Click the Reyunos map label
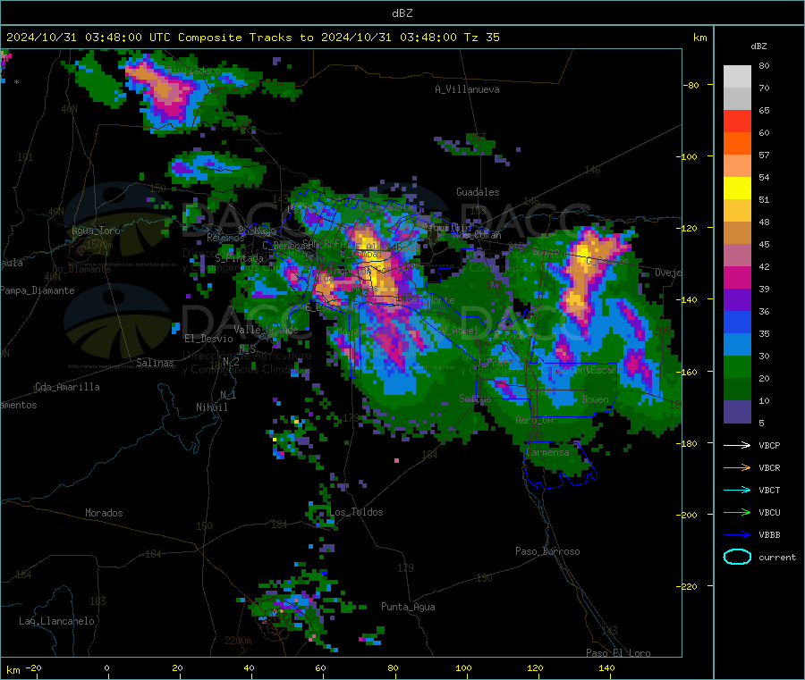The height and width of the screenshot is (680, 805). tap(225, 238)
